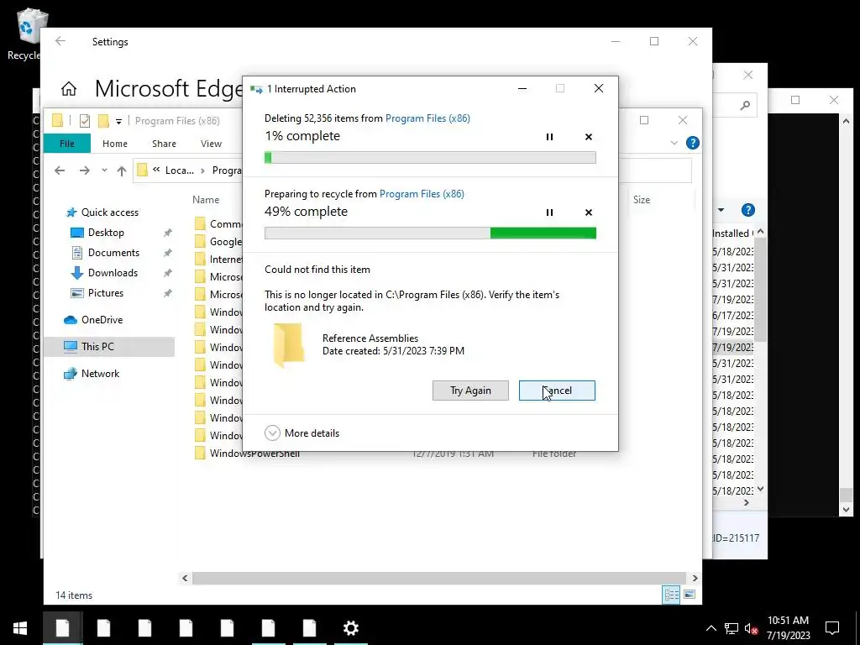The width and height of the screenshot is (860, 645).
Task: Open the View ribbon tab
Action: coord(211,144)
